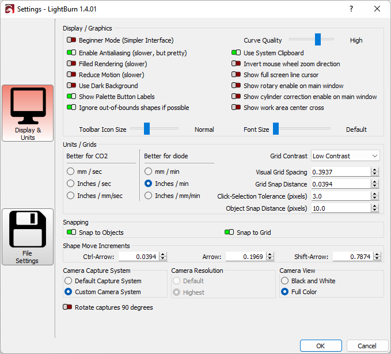Image resolution: width=391 pixels, height=354 pixels.
Task: Switch on Use Dark Background
Action: click(x=71, y=86)
